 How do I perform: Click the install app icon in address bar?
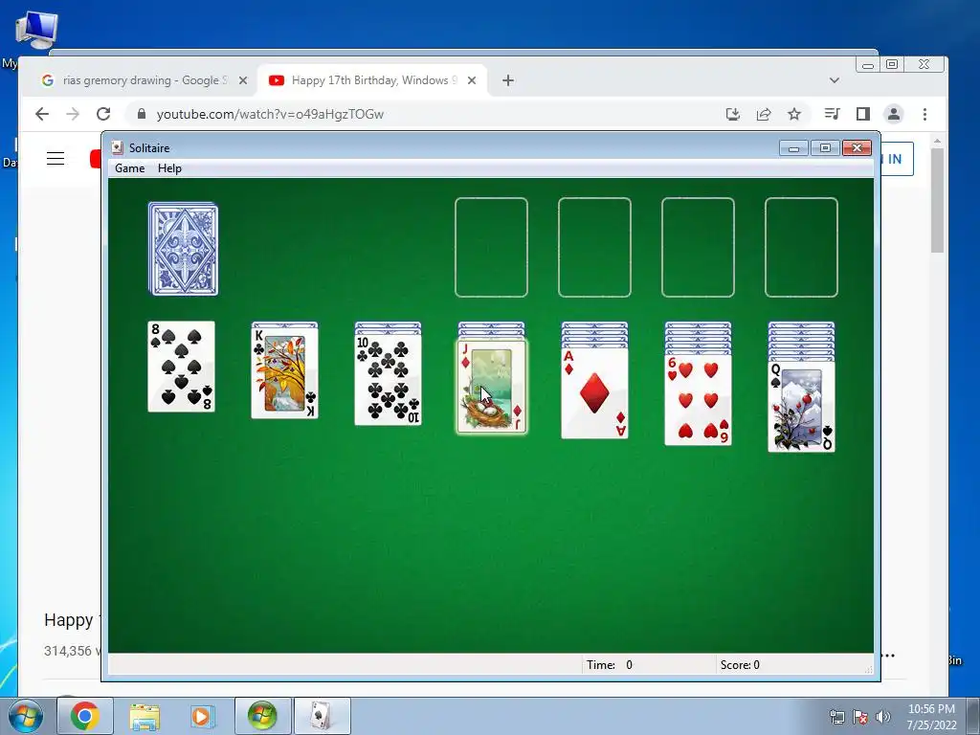point(732,114)
